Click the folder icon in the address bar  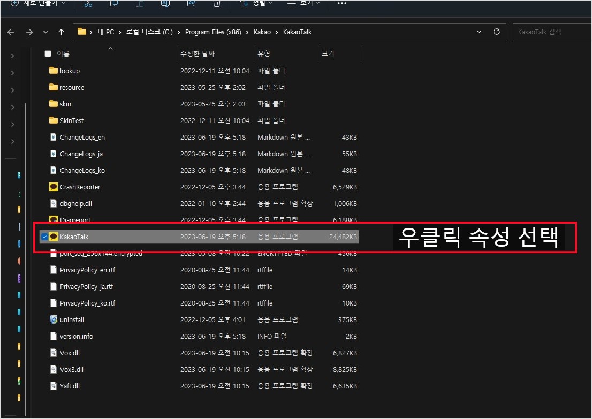pyautogui.click(x=82, y=32)
